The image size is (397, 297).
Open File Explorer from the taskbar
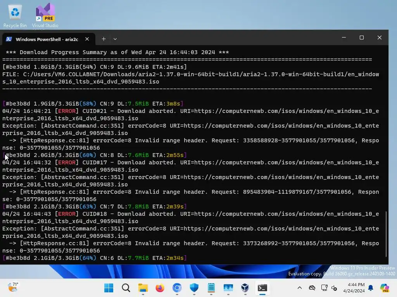coord(143,288)
